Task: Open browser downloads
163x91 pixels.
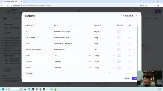Action: tap(155, 5)
